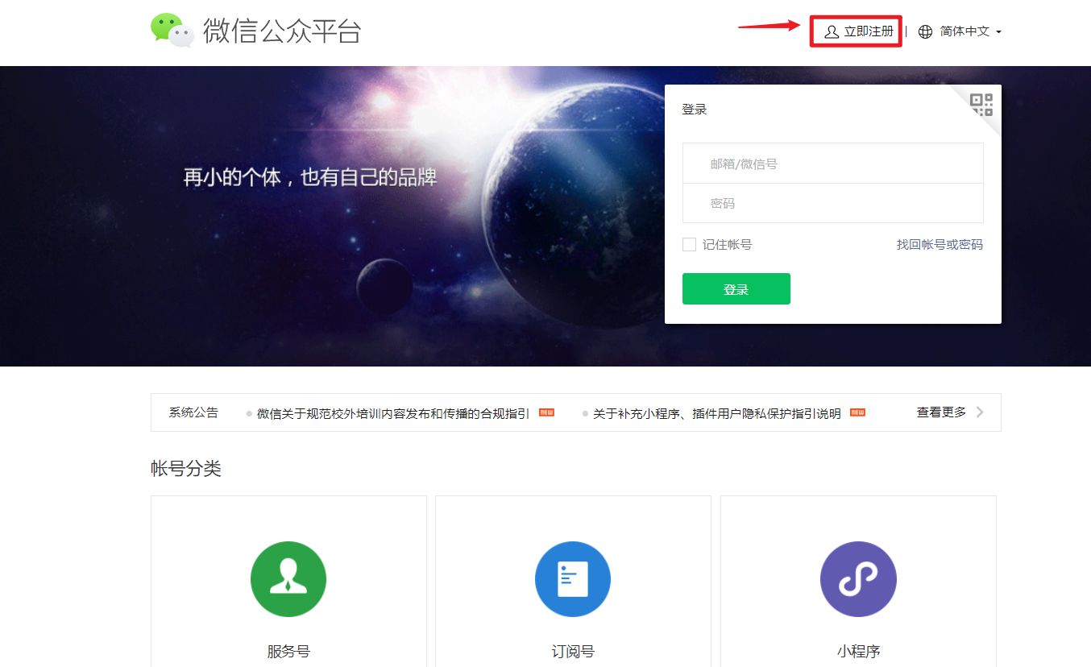Click the 系统公告 label
The width and height of the screenshot is (1091, 667).
pos(193,412)
